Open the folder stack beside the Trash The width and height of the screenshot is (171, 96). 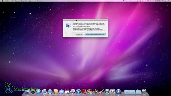138,92
